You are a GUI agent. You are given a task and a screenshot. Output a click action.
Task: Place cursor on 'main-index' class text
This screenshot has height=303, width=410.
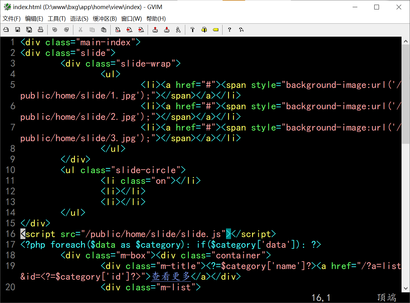[x=106, y=42]
